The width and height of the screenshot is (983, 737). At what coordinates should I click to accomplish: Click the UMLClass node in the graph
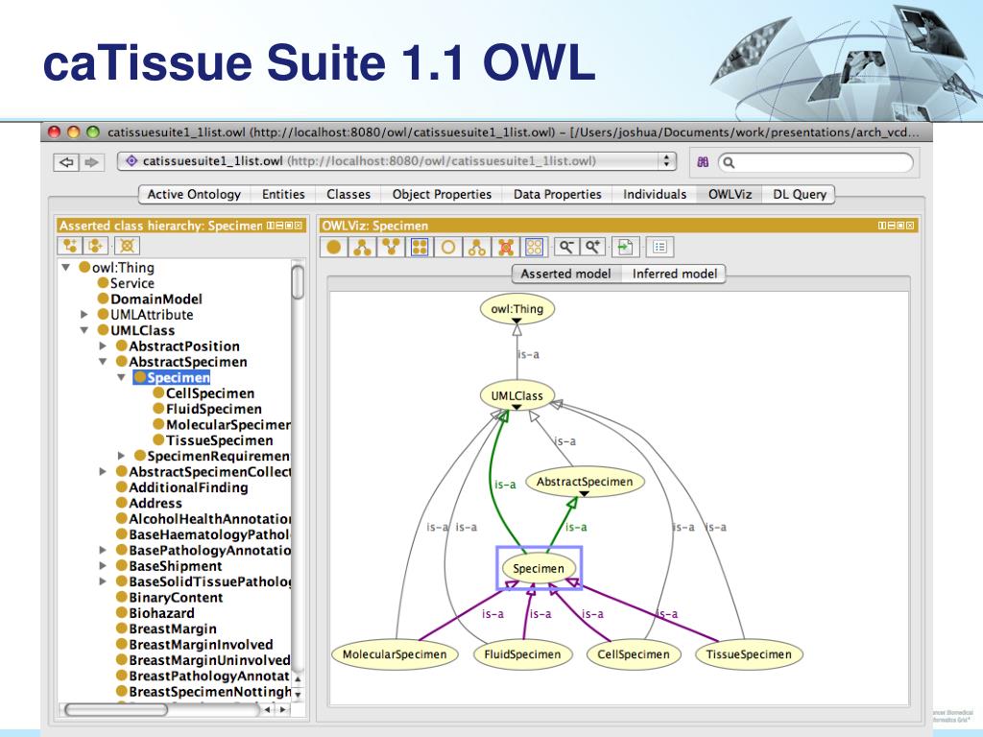[517, 395]
